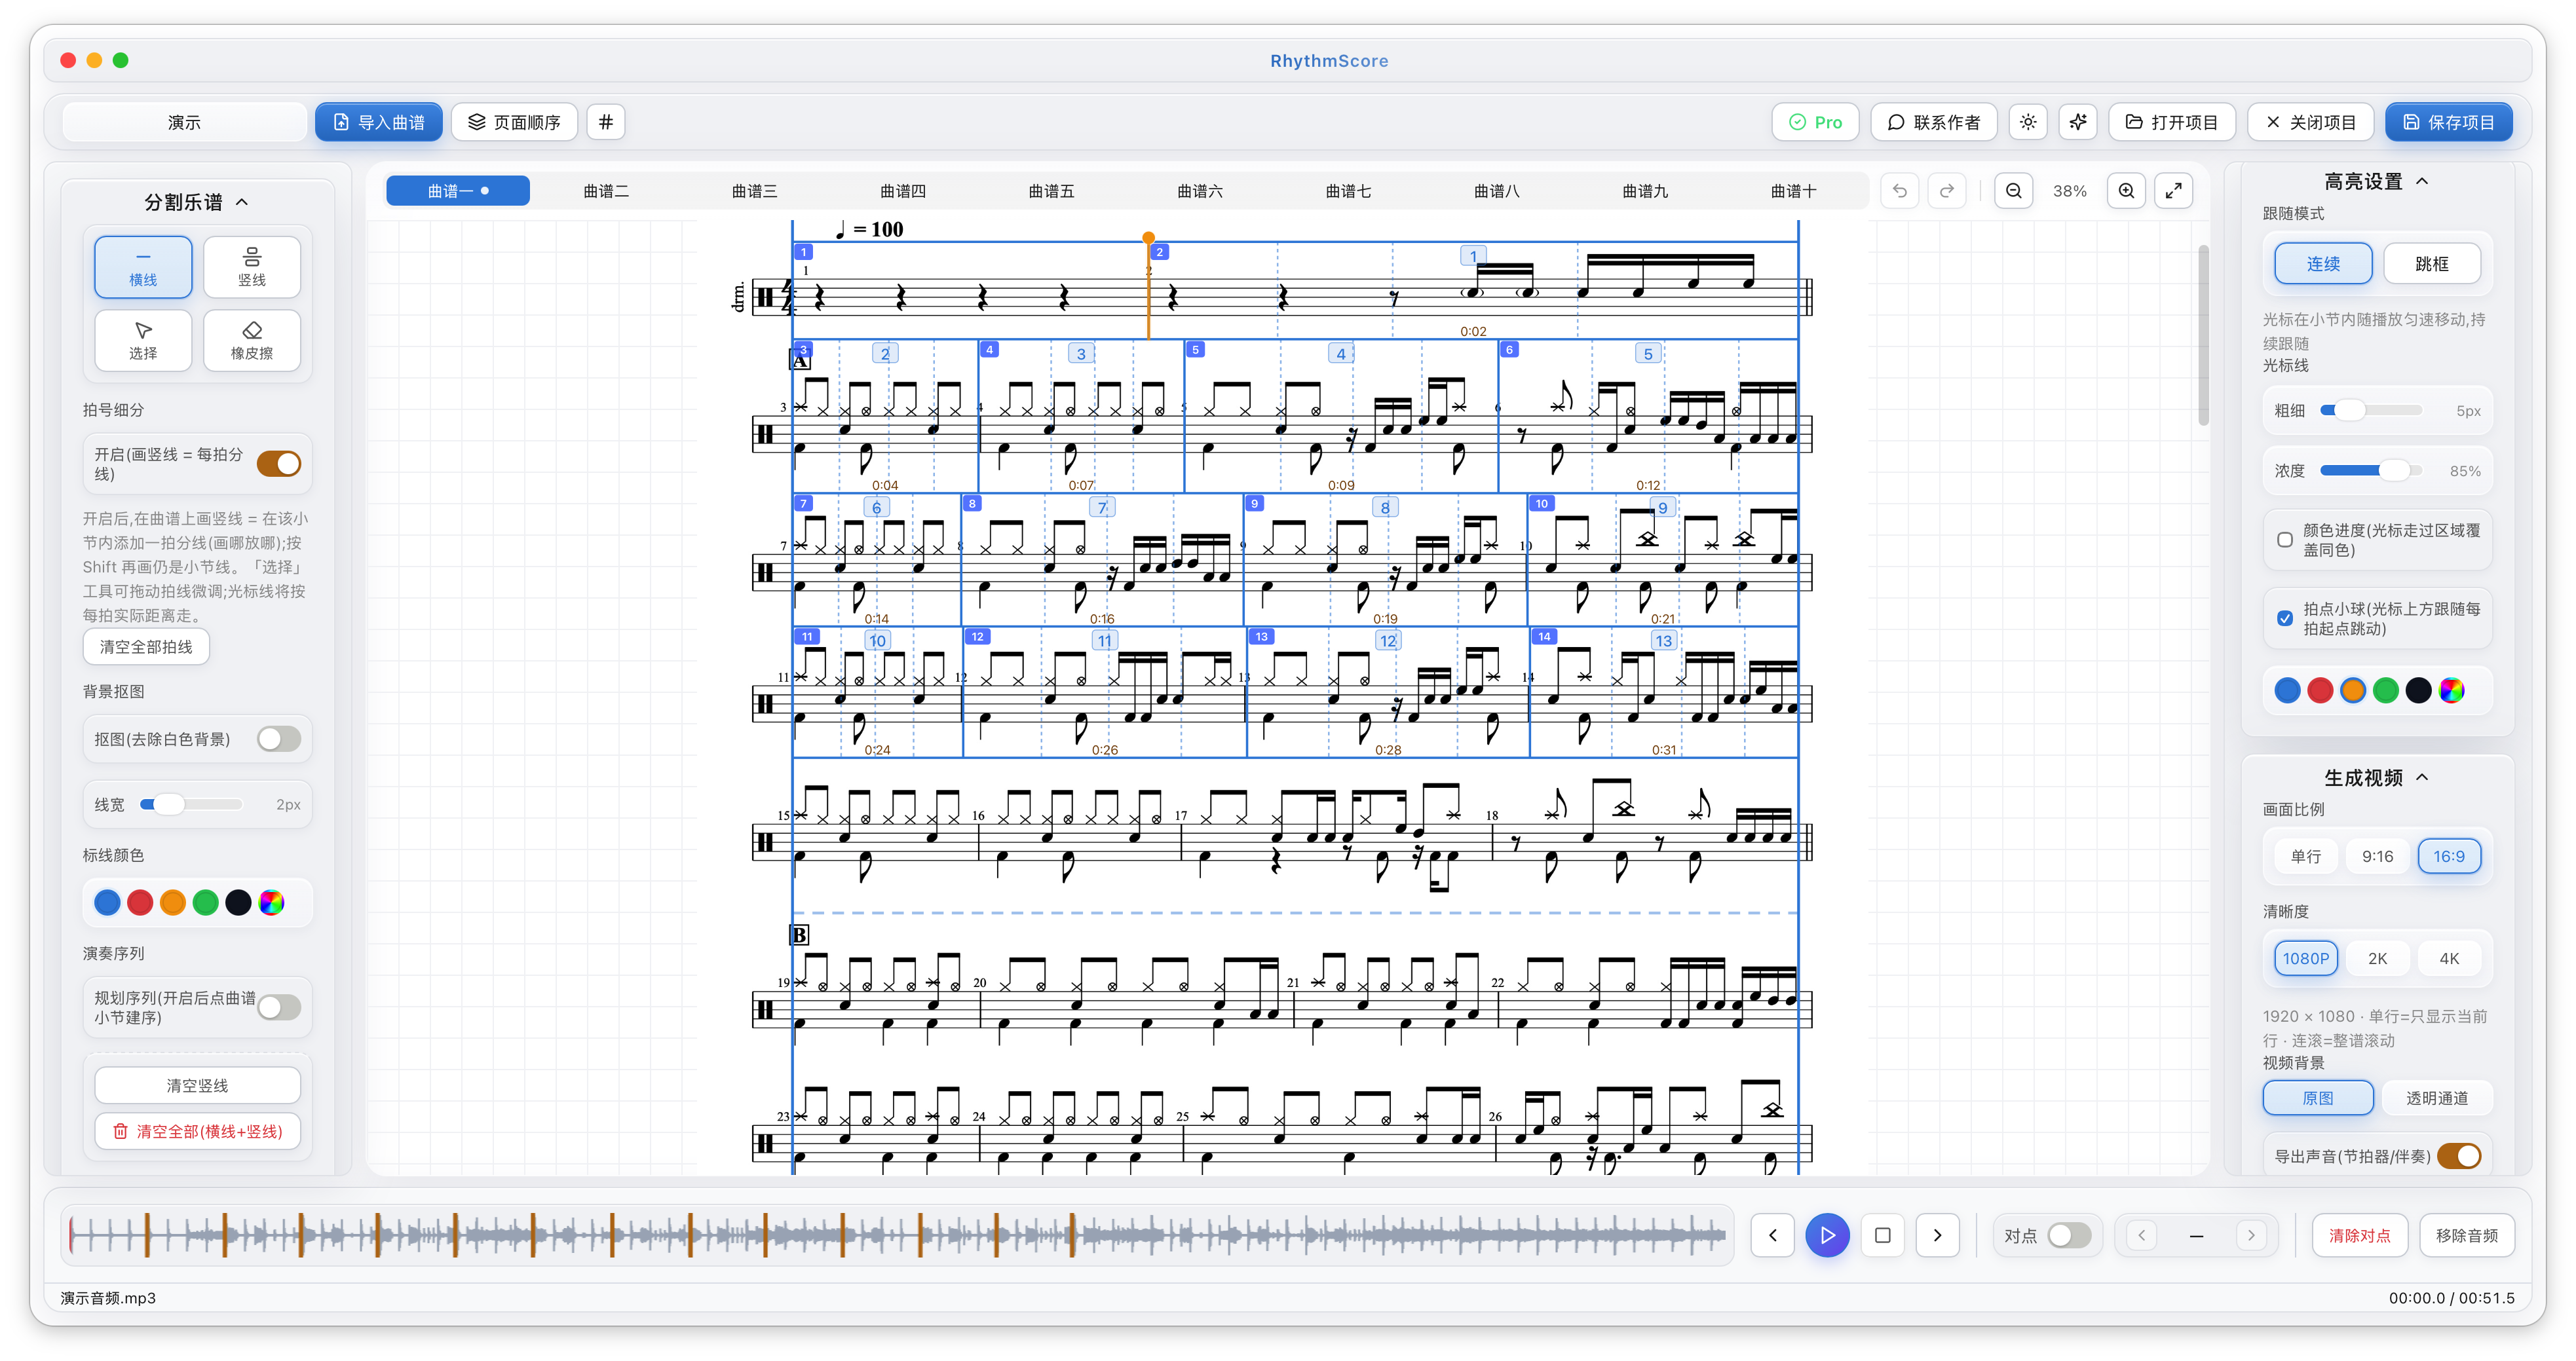This screenshot has height=1361, width=2576.
Task: Click the audio waveform timeline
Action: (x=897, y=1235)
